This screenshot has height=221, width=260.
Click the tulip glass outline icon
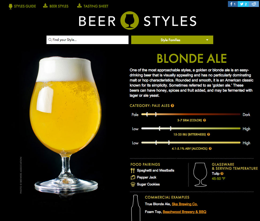click(200, 175)
